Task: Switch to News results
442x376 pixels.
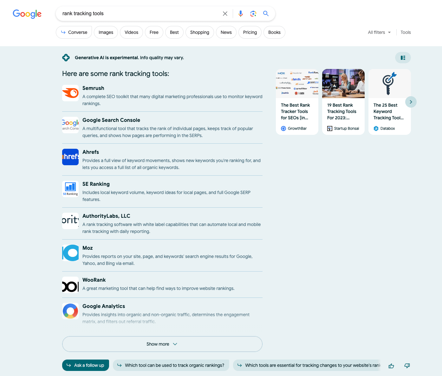Action: pyautogui.click(x=226, y=32)
